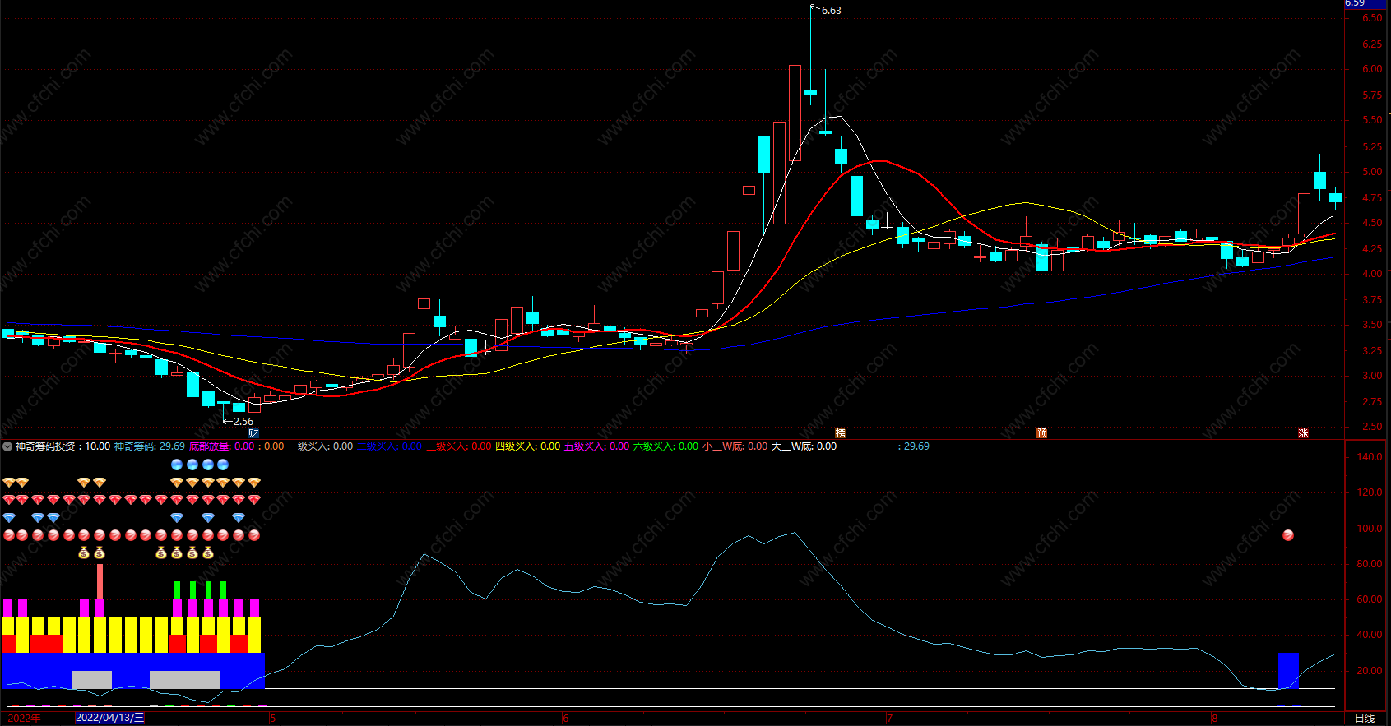Click the 2.56 low price annotation
The height and width of the screenshot is (726, 1391).
coord(243,422)
